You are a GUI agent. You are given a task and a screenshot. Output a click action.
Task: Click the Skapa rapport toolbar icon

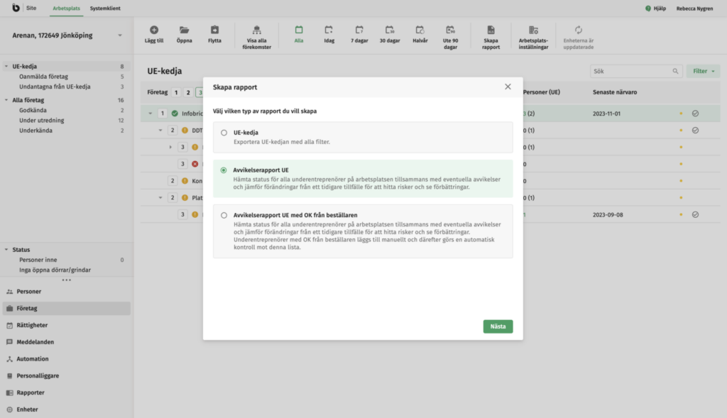491,31
